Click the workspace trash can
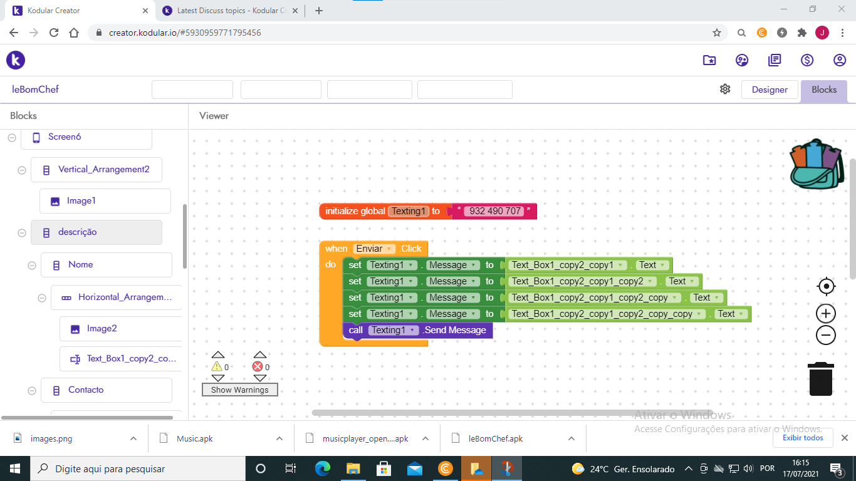Viewport: 856px width, 481px height. click(820, 379)
